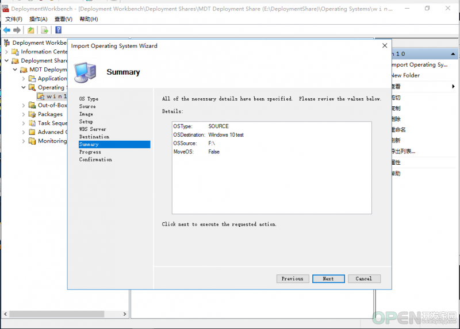Screen dimensions: 460x329
Task: Select the Progress wizard step
Action: (x=90, y=152)
